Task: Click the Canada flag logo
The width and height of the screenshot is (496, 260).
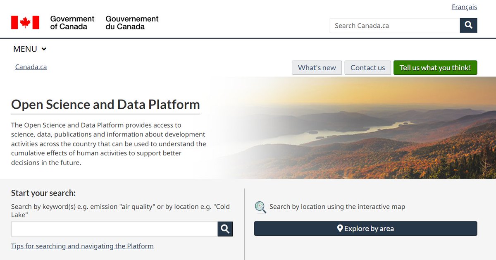Action: (x=25, y=22)
